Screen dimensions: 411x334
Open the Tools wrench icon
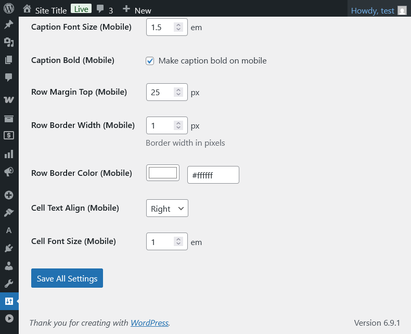coord(9,284)
